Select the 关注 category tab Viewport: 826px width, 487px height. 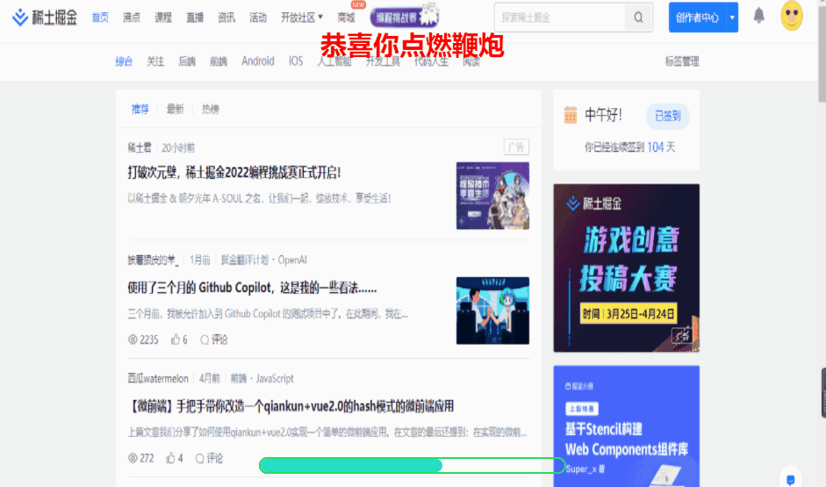[x=155, y=61]
